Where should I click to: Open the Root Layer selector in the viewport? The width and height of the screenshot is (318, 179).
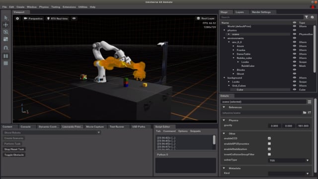(x=205, y=18)
